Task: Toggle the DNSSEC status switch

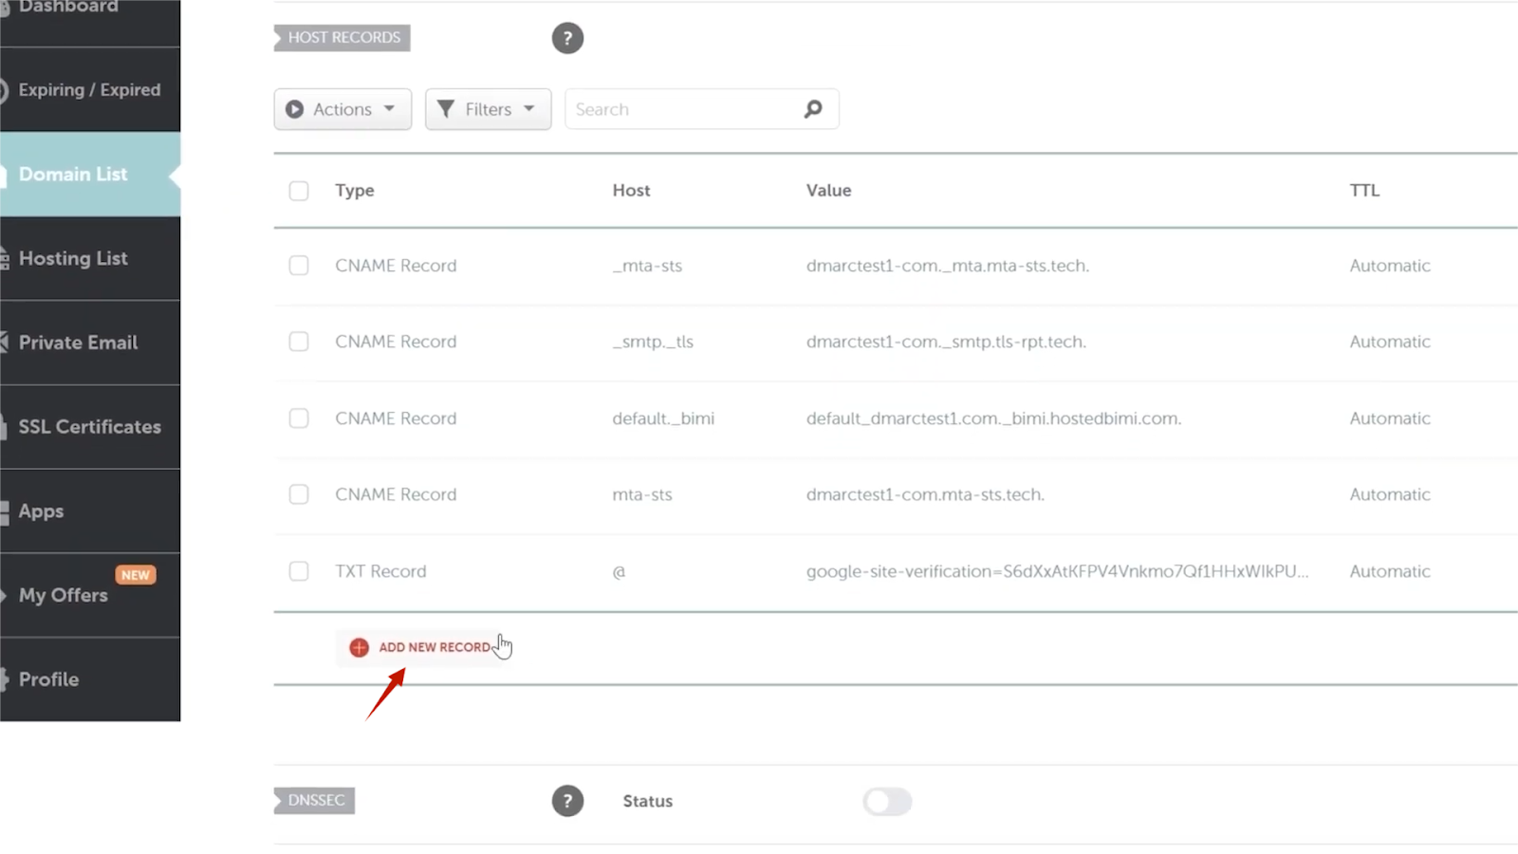Action: click(x=887, y=802)
